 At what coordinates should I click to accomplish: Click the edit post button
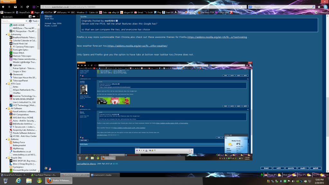[279, 168]
